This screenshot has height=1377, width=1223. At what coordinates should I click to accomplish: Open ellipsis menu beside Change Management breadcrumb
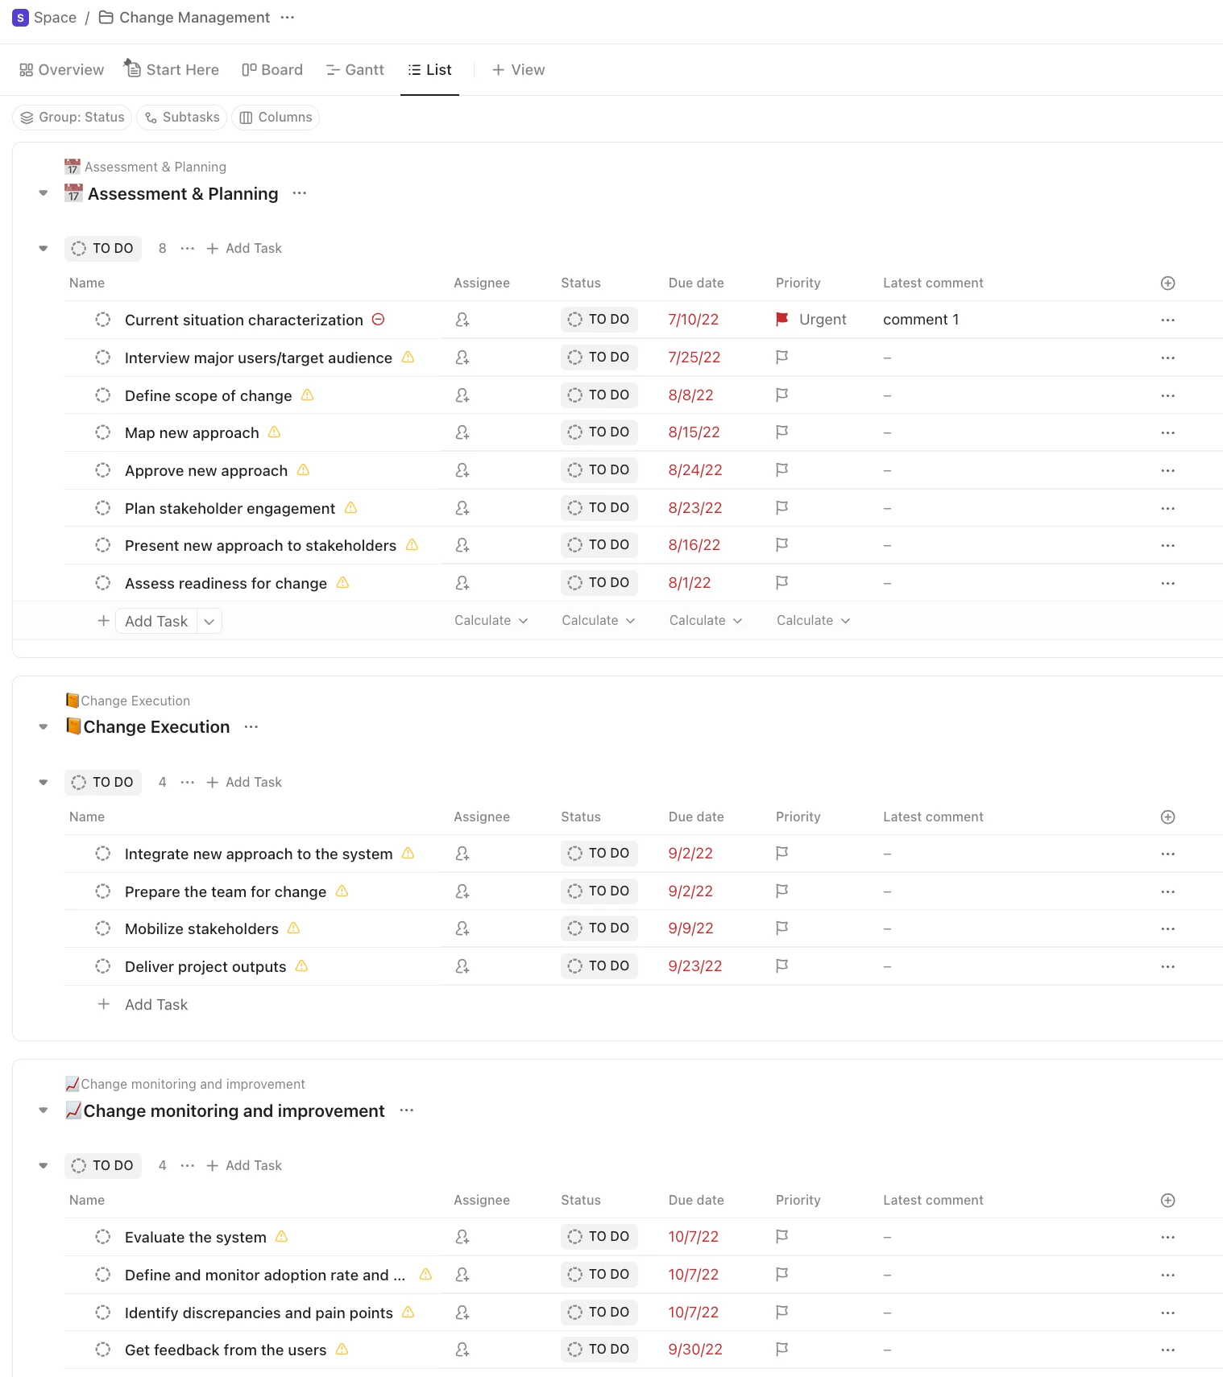(288, 18)
